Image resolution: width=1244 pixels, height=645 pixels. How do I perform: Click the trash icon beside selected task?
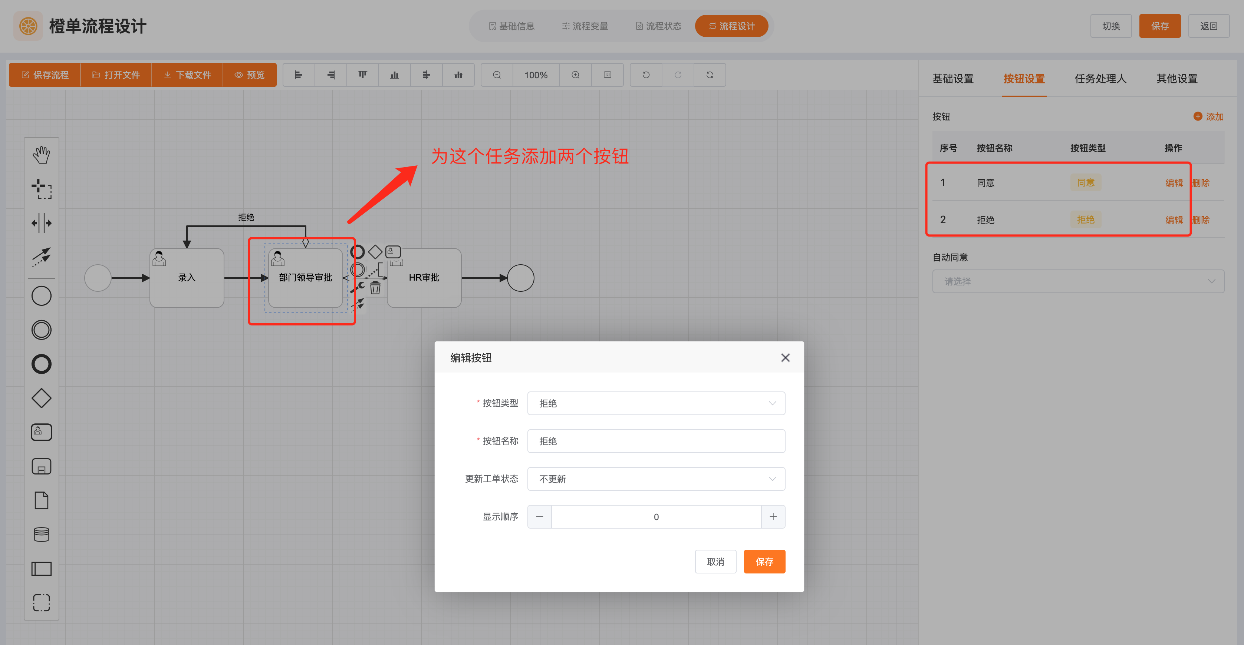pyautogui.click(x=375, y=288)
